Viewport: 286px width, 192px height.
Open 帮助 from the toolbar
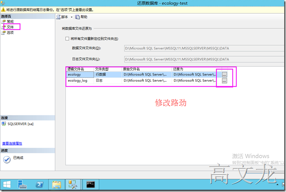tap(82, 17)
